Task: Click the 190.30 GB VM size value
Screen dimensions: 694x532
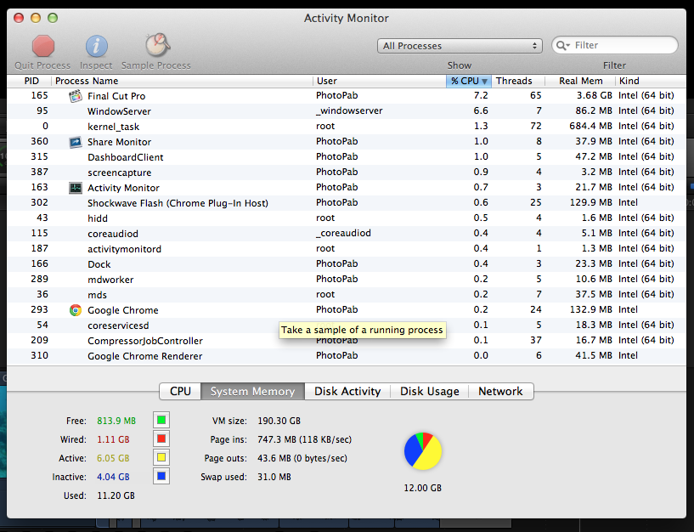Action: tap(279, 421)
